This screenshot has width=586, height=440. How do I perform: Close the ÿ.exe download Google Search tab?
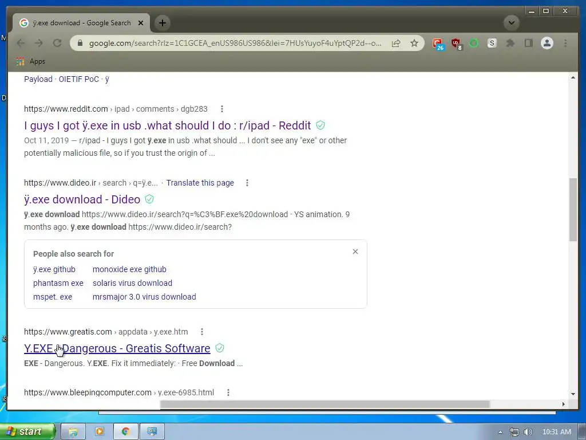(x=141, y=23)
